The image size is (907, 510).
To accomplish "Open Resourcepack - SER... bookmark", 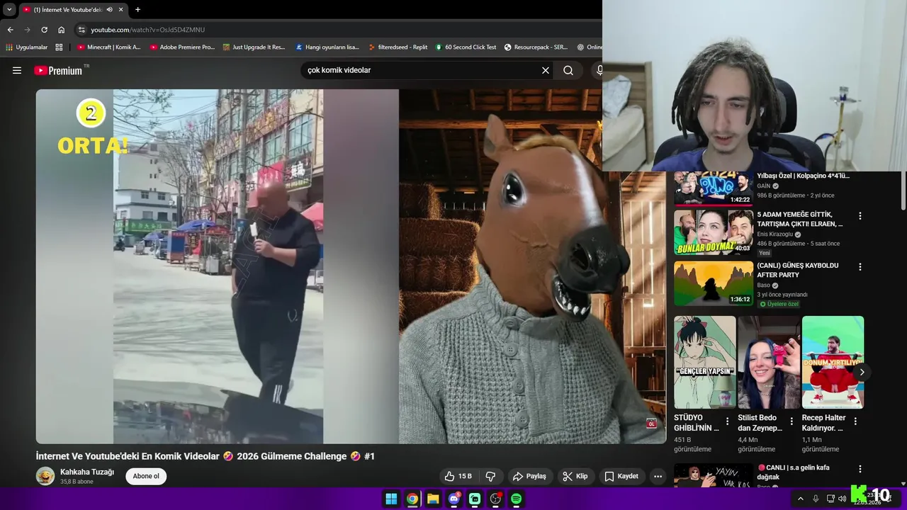I will click(x=536, y=47).
